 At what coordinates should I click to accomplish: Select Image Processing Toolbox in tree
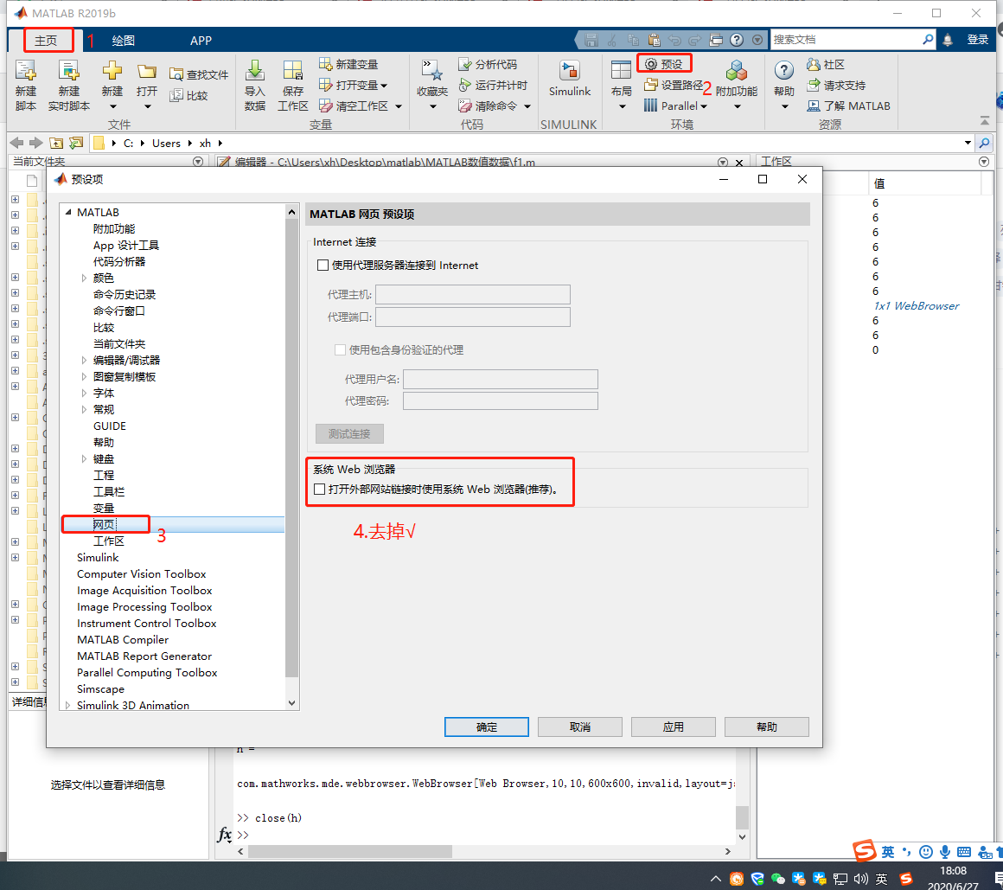(144, 606)
